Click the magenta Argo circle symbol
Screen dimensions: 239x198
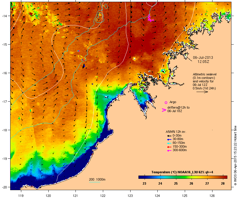(x=166, y=102)
